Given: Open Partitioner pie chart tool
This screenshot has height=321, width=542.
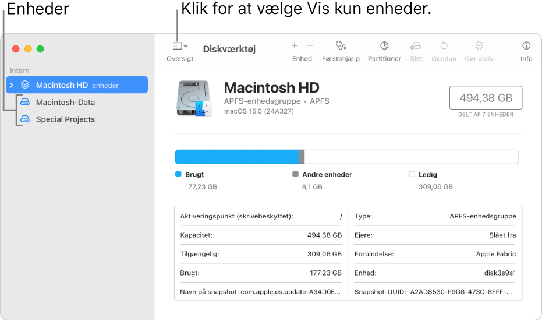Looking at the screenshot, I should coord(384,45).
